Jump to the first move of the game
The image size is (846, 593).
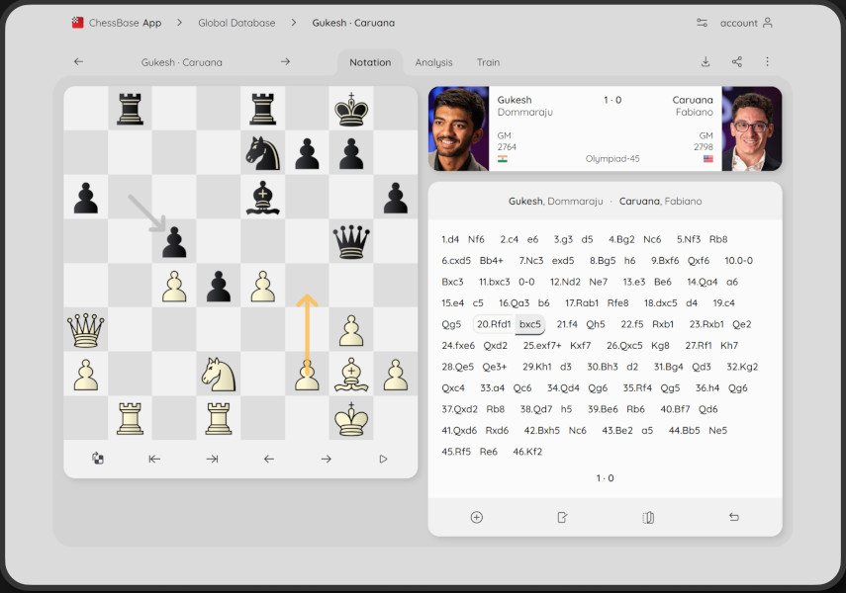click(153, 458)
